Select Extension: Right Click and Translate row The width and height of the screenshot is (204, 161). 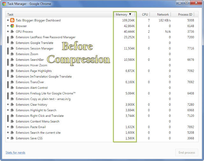tap(102, 116)
